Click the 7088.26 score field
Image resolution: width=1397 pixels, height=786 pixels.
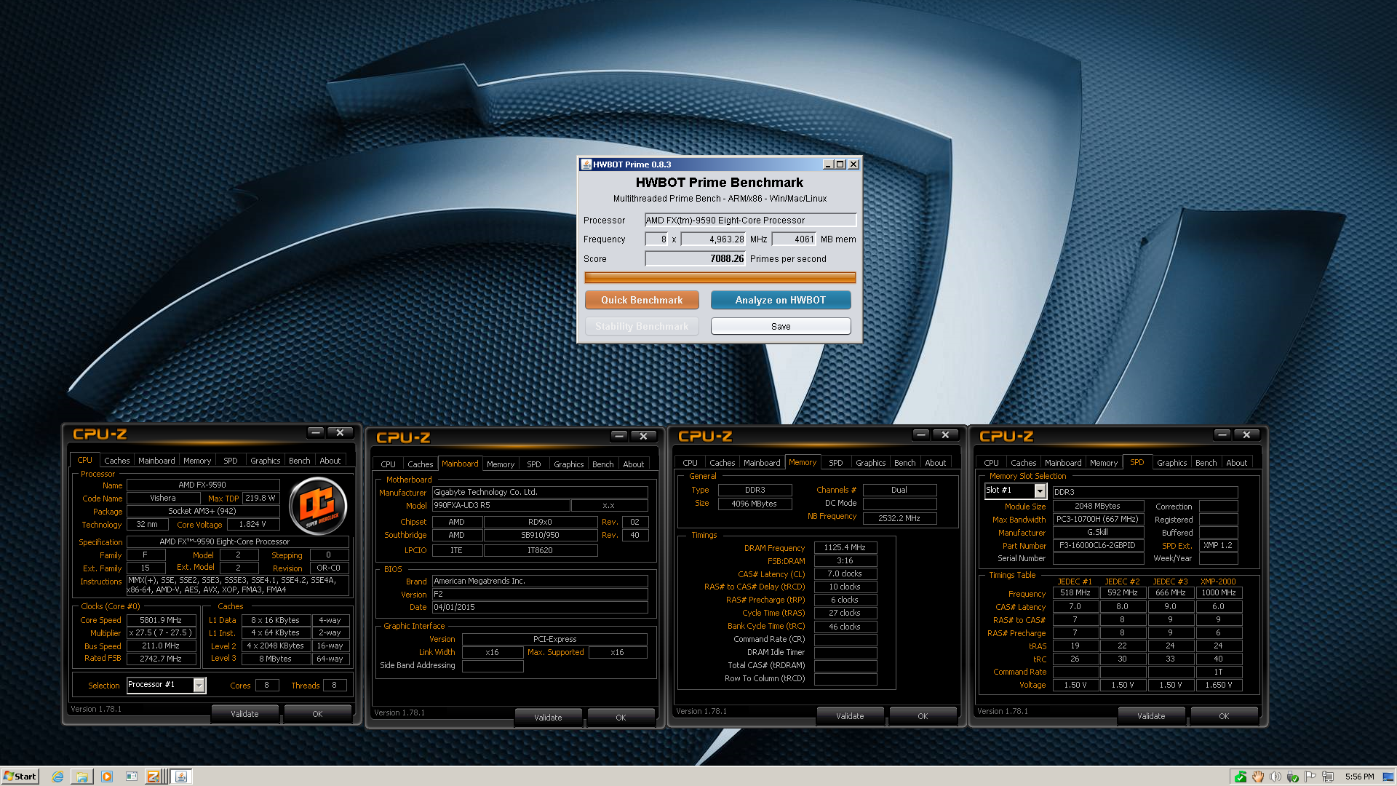pos(696,258)
